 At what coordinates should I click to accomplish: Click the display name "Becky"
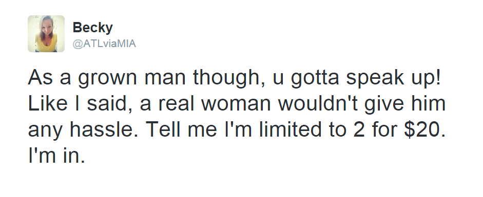click(93, 28)
